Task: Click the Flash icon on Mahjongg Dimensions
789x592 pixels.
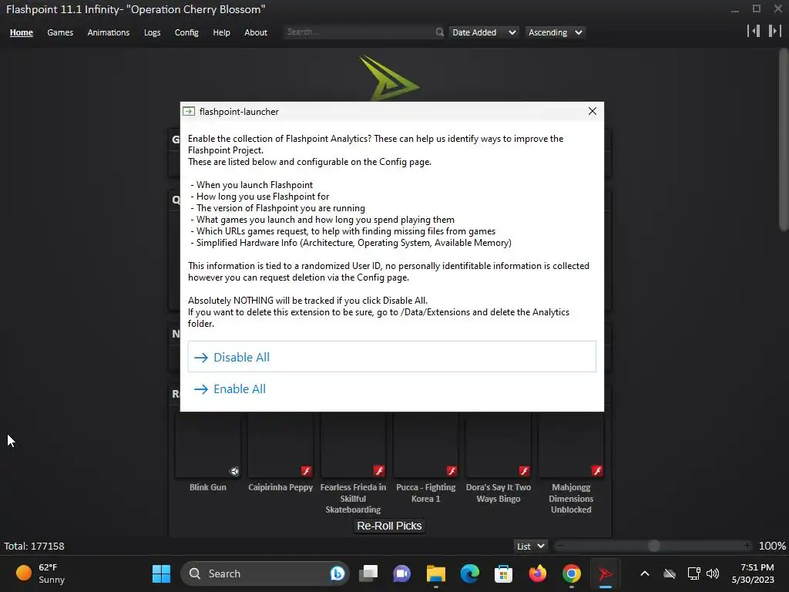Action: (597, 471)
